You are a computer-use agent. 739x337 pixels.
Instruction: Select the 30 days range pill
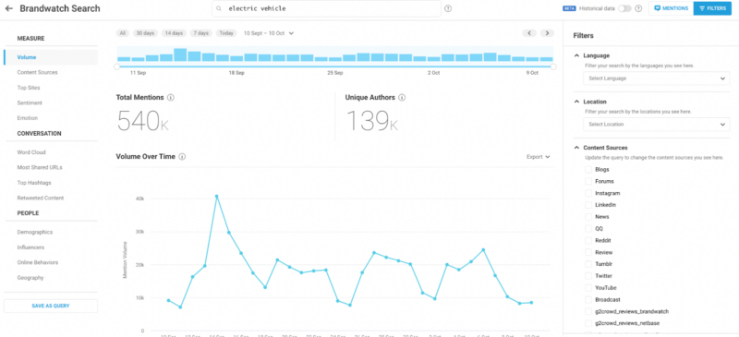145,33
